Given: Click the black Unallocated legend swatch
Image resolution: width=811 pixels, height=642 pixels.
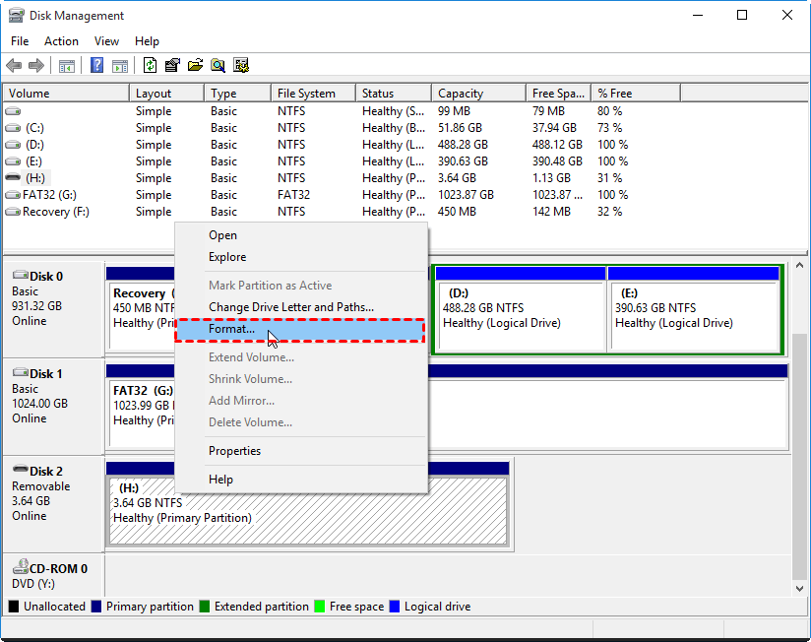Looking at the screenshot, I should 14,607.
